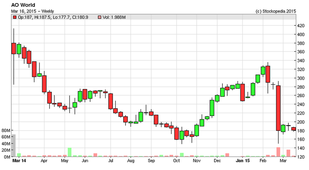This screenshot has height=170, width=309.
Task: Click the 400 price axis label
Action: point(301,34)
